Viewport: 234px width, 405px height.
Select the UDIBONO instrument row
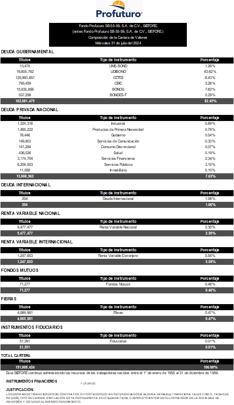coord(117,71)
